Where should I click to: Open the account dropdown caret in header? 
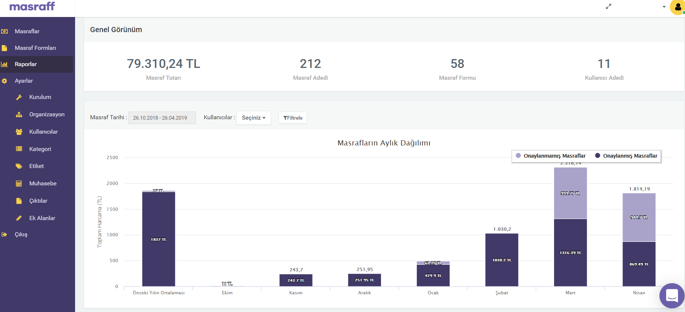[664, 7]
